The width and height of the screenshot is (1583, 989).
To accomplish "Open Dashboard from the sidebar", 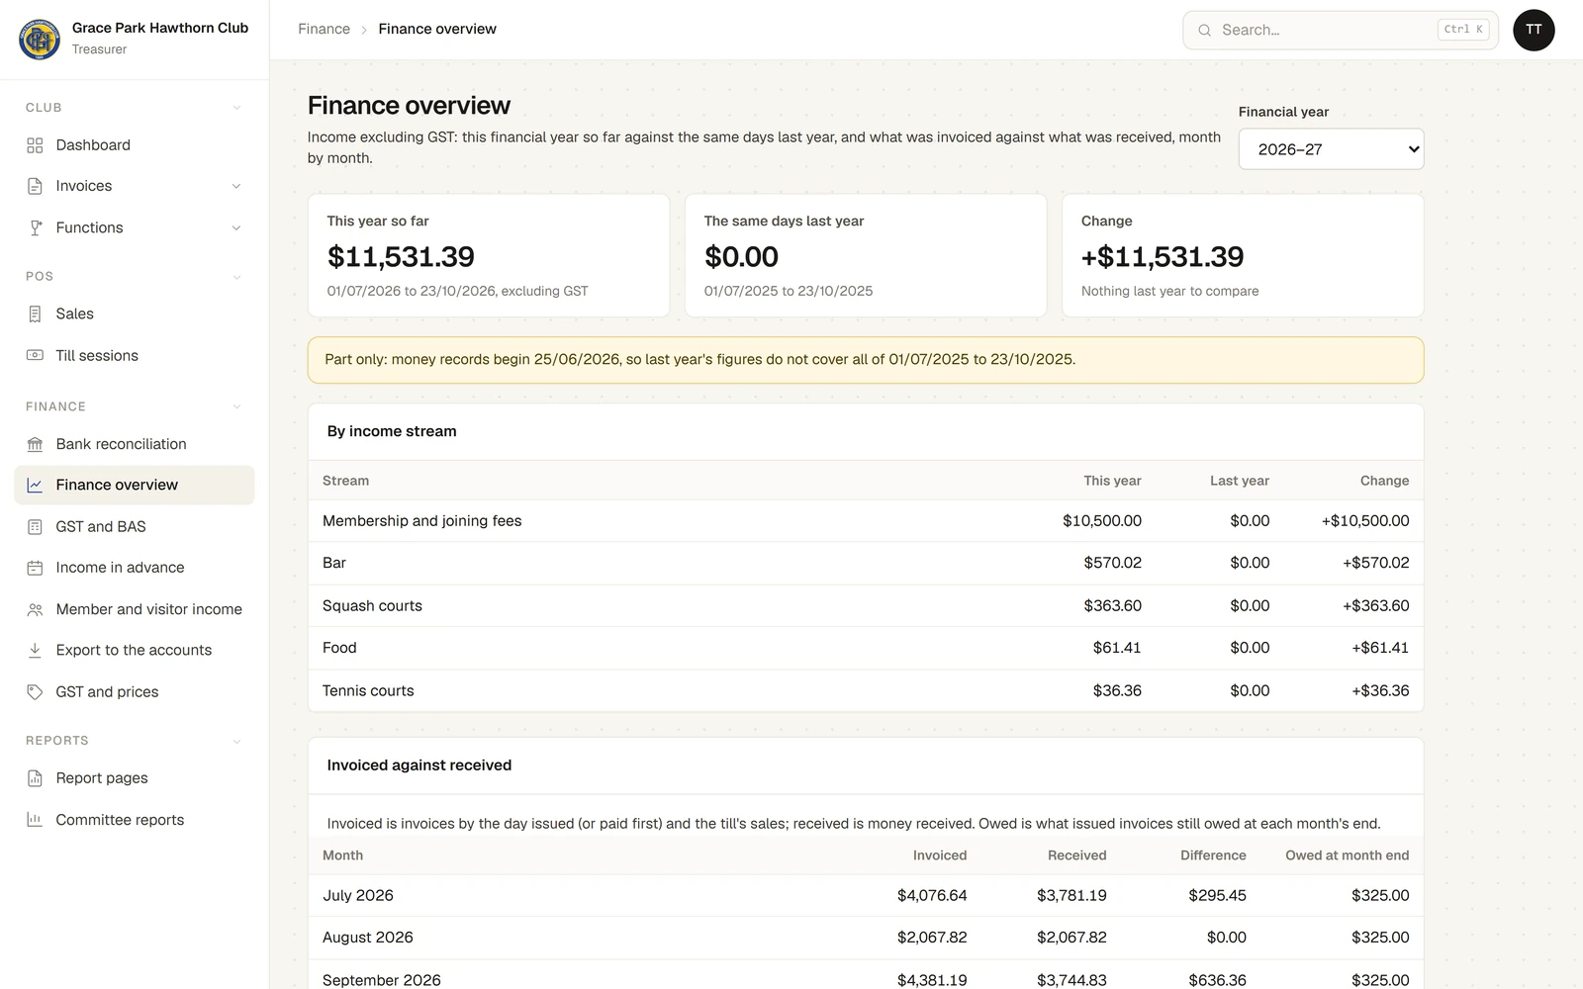I will point(135,145).
